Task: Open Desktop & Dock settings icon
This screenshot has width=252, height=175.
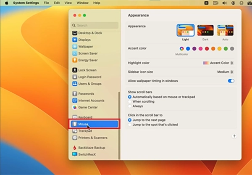Action: [x=75, y=33]
